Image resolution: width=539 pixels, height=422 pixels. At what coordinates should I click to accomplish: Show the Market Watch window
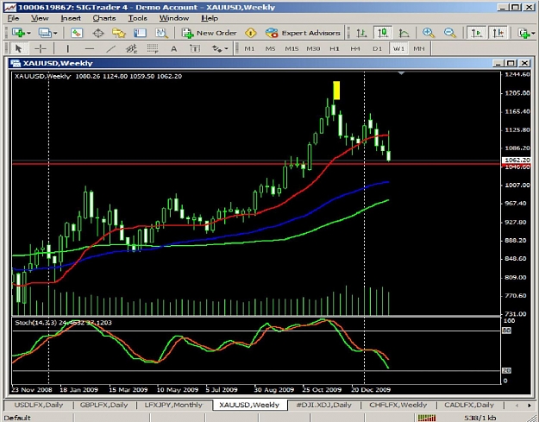(77, 33)
